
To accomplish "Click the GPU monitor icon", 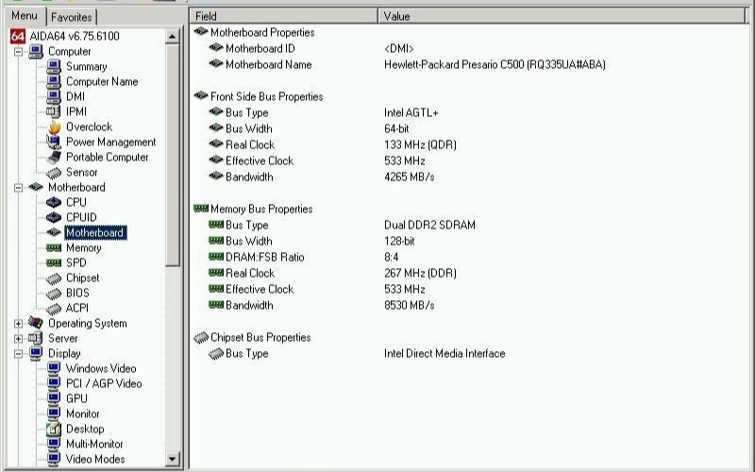I will (54, 398).
